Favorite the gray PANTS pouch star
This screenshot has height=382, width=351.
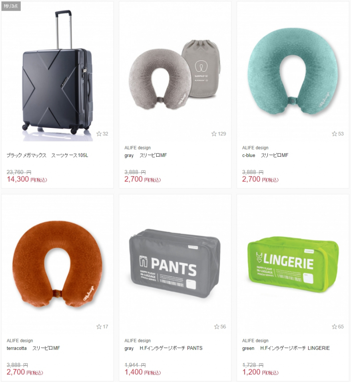pos(217,326)
